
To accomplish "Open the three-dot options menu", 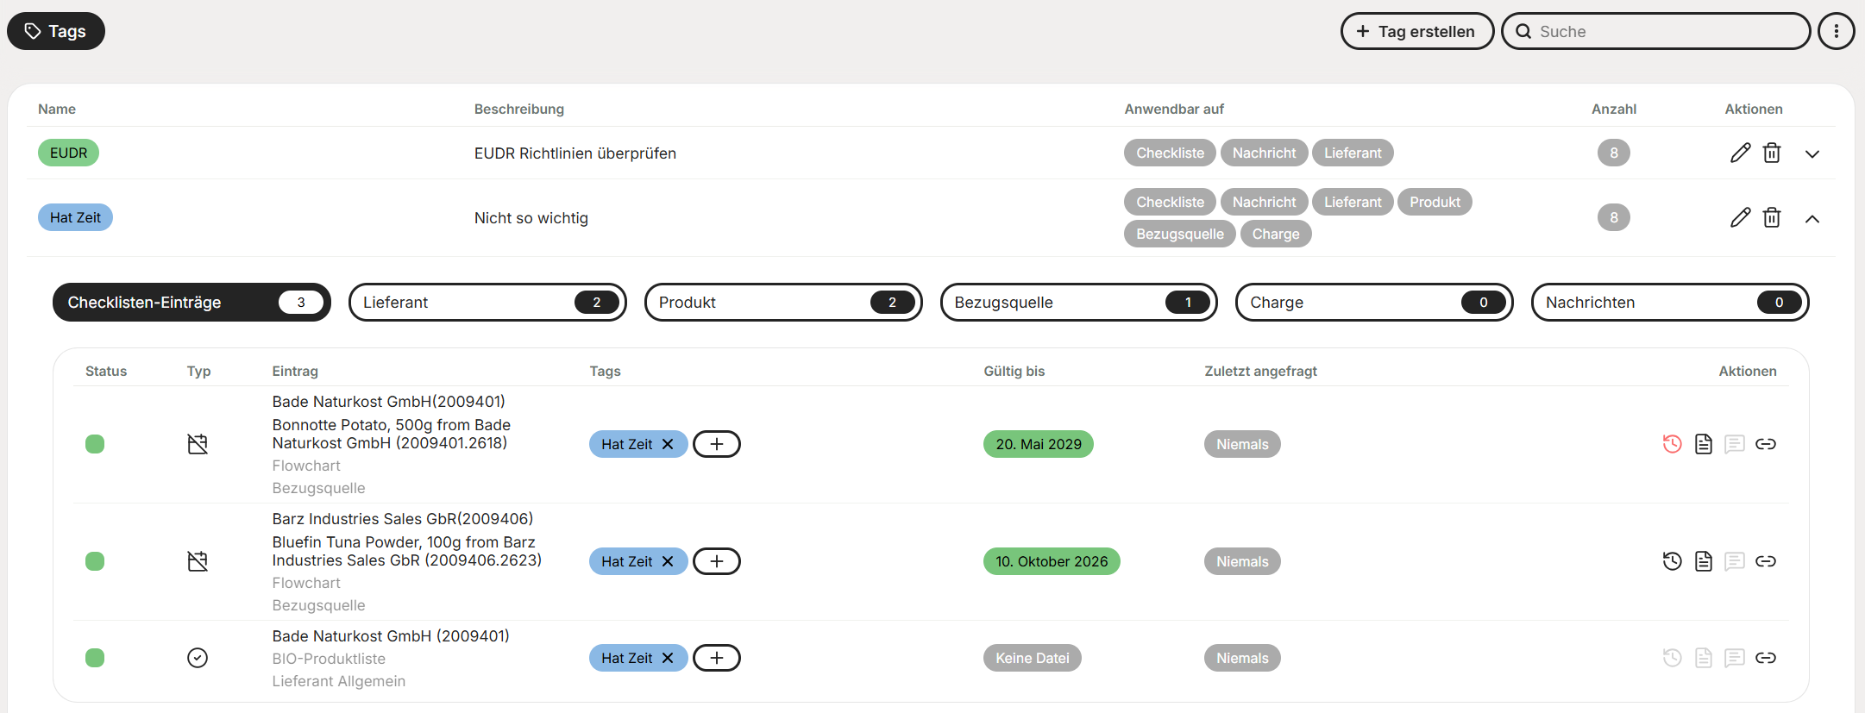I will [1836, 31].
